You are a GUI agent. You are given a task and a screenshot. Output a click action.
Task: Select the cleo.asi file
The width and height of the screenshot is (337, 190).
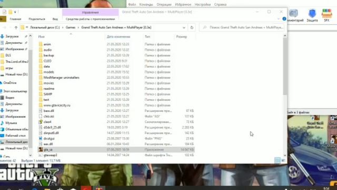tap(48, 116)
